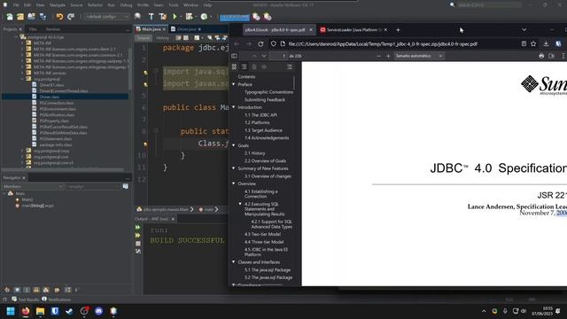Run the project with the green play icon

[175, 17]
